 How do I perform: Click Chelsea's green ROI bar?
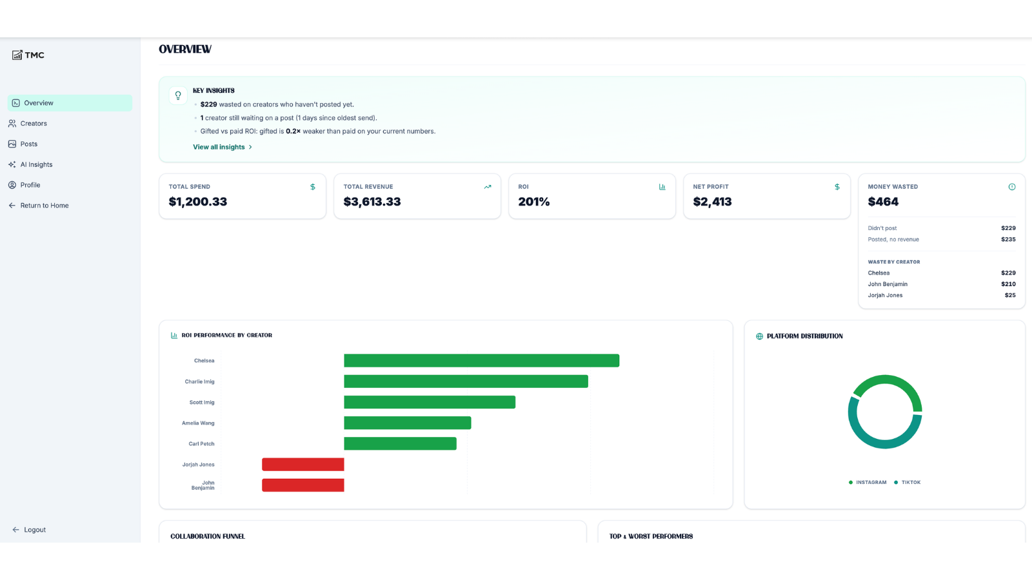pyautogui.click(x=482, y=361)
